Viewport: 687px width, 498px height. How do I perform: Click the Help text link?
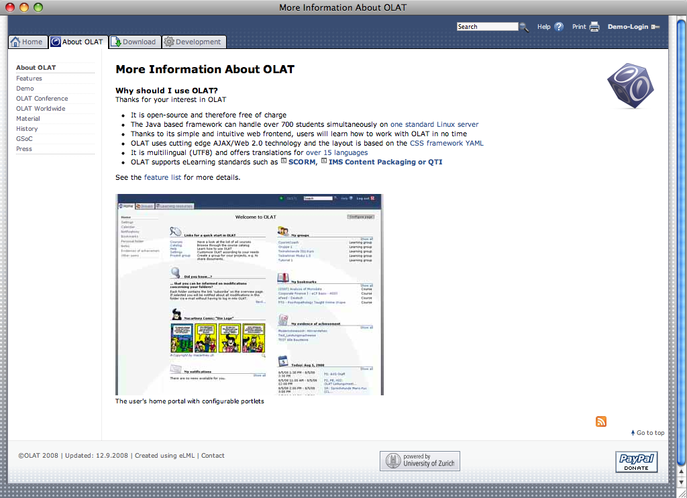coord(543,27)
